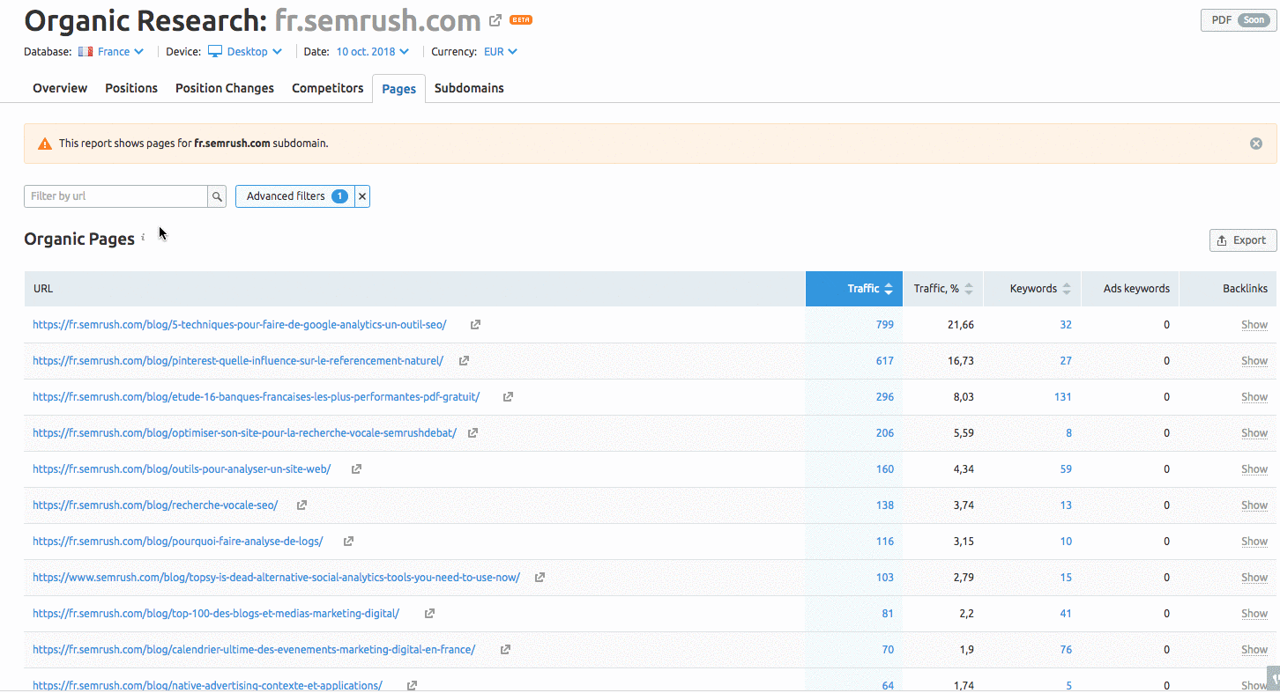Open the Database France dropdown
Screen dimensions: 1280x693
120,52
